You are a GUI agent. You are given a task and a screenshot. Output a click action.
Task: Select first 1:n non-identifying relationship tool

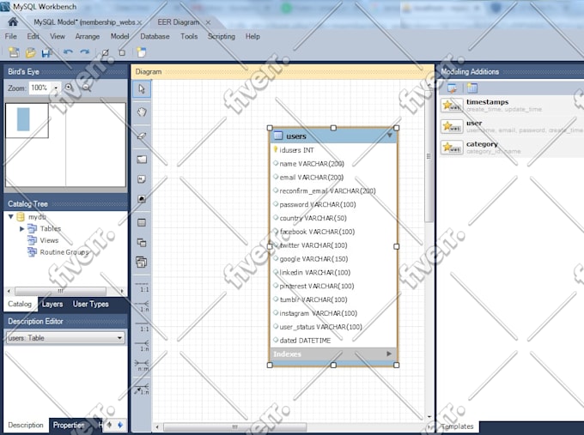tap(142, 306)
